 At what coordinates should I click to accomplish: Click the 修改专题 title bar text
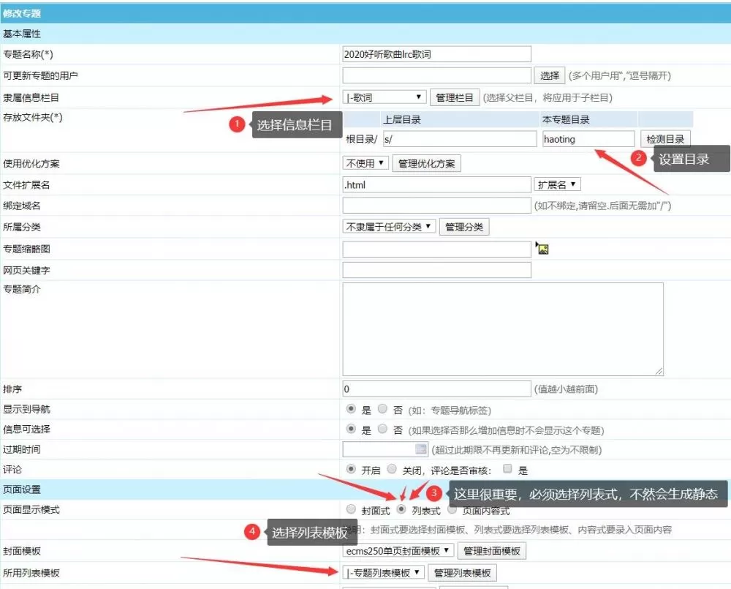coord(22,13)
